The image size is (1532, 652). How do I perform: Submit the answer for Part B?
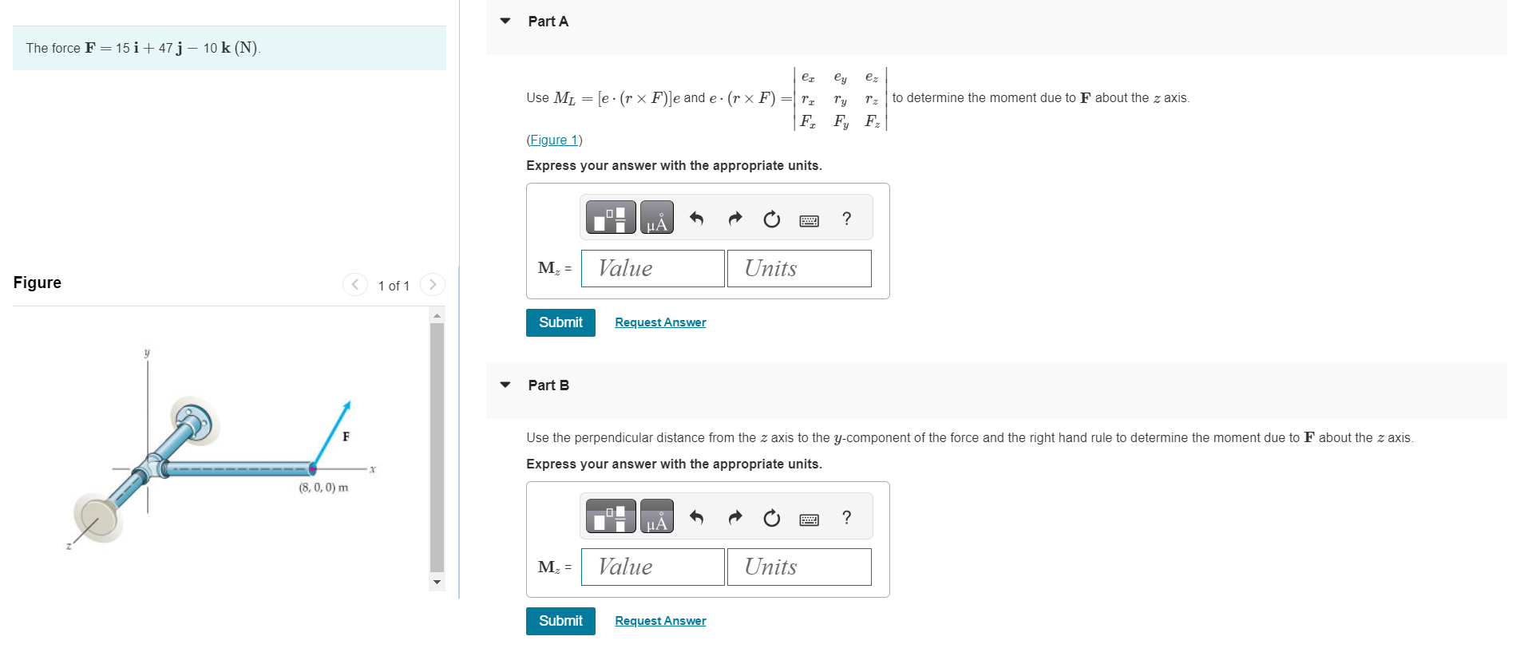pos(560,621)
